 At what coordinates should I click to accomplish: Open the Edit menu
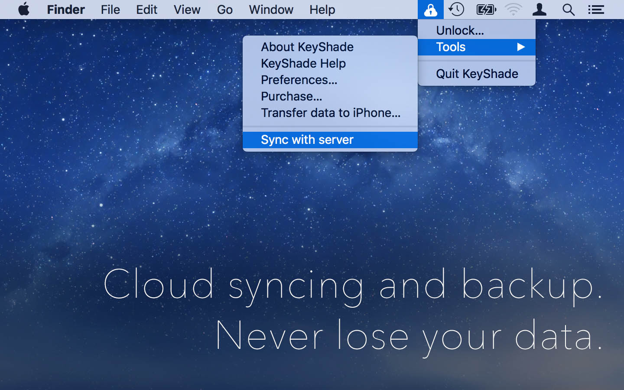146,10
